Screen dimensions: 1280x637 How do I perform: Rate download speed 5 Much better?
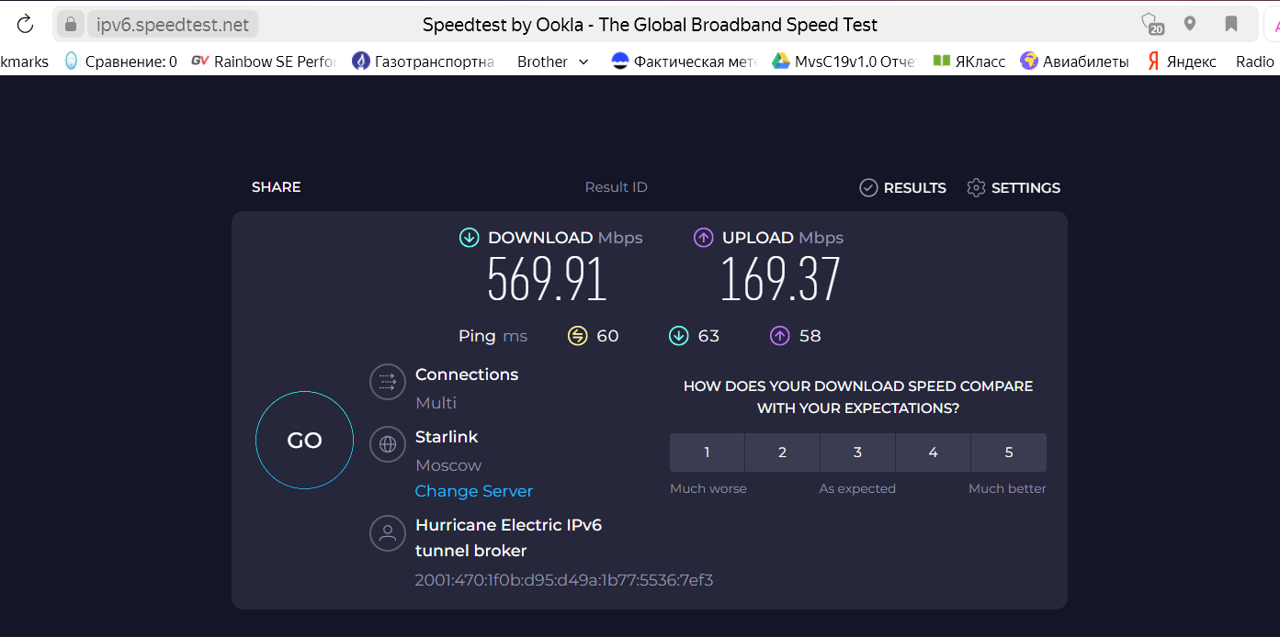[1009, 453]
